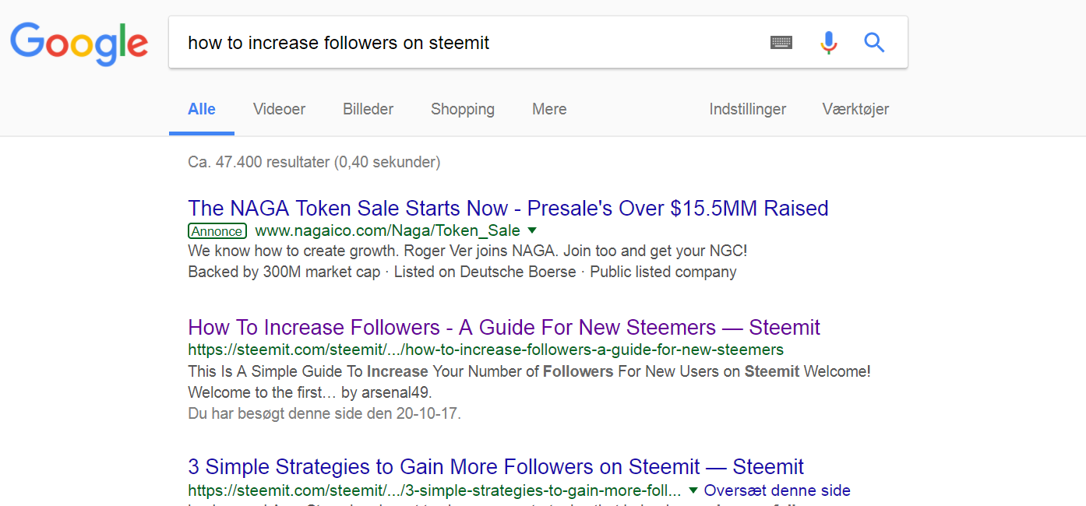The image size is (1086, 506).
Task: Open the Værktøjer tools menu
Action: pos(855,110)
